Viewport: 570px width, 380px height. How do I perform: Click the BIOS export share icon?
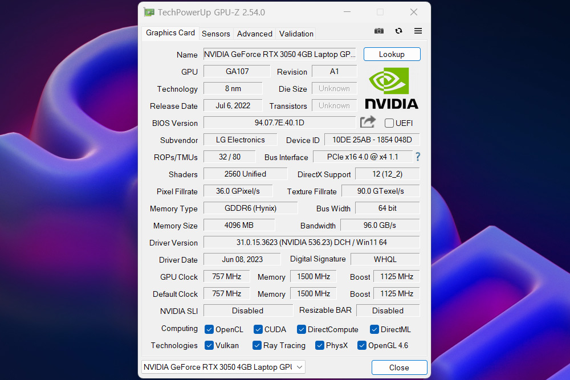pos(368,122)
